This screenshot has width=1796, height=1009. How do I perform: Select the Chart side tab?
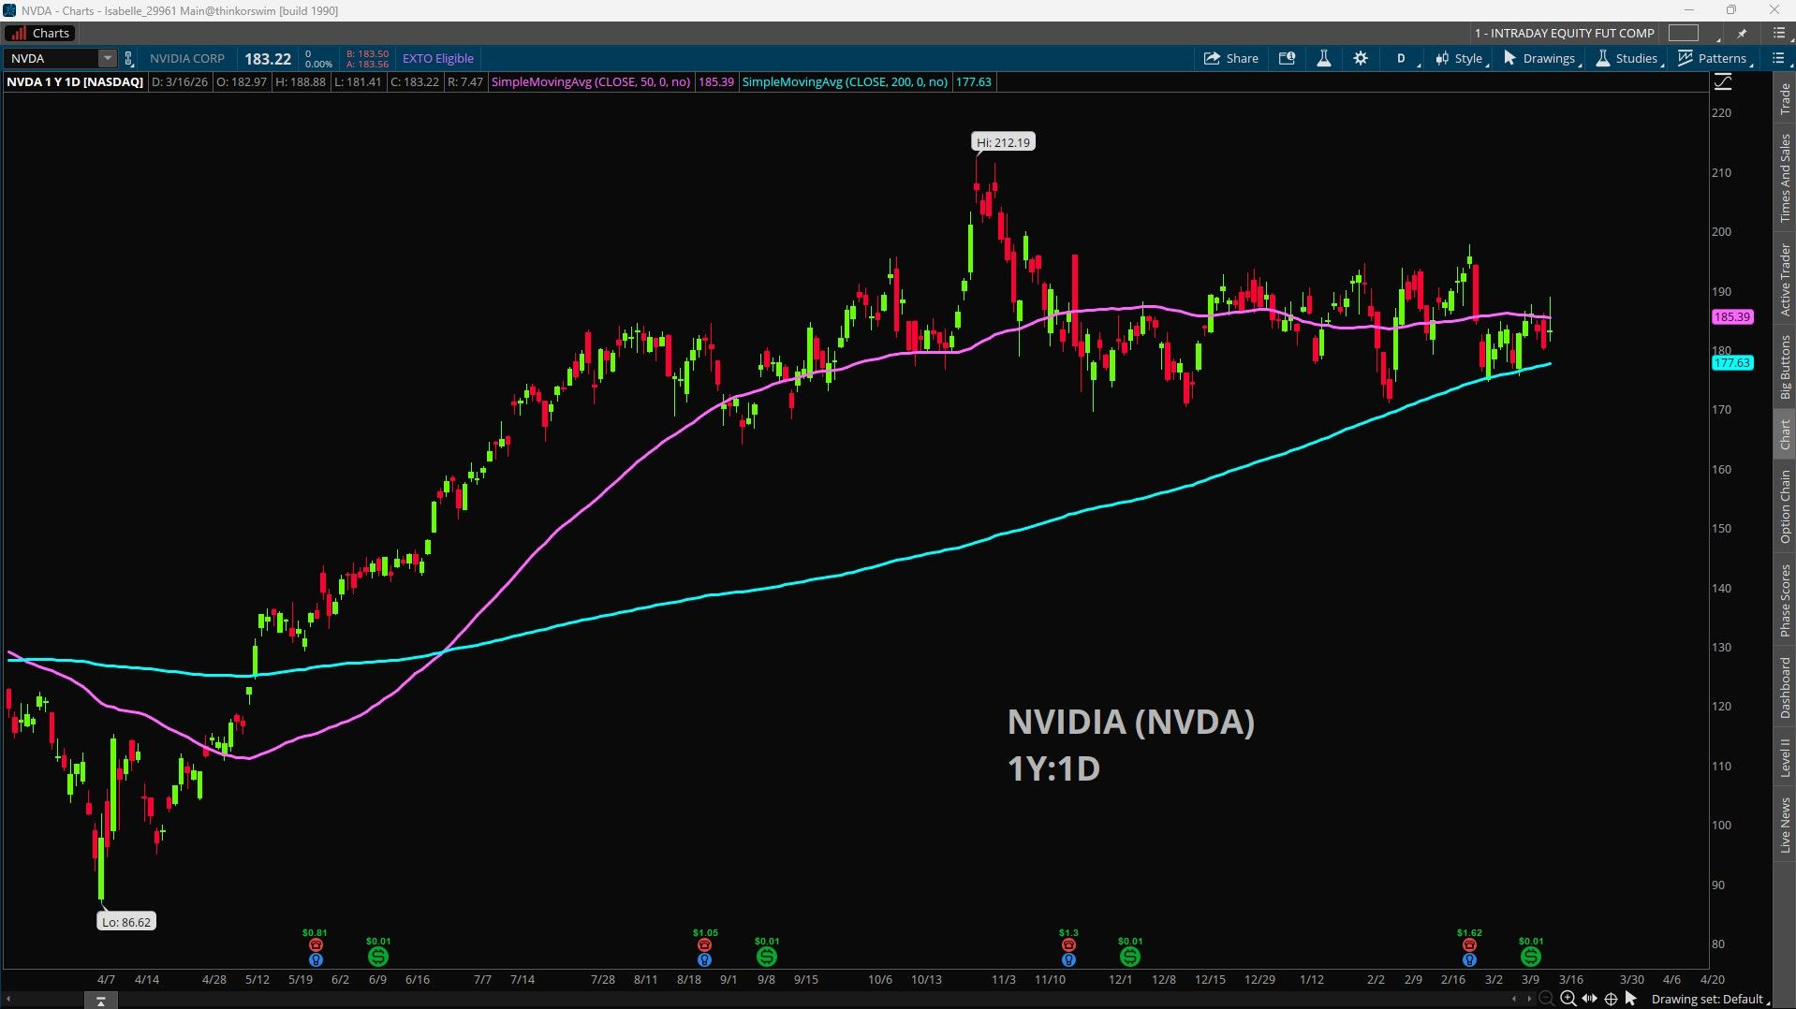click(x=1786, y=434)
